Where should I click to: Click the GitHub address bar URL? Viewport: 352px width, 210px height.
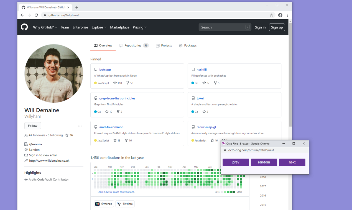tap(64, 15)
